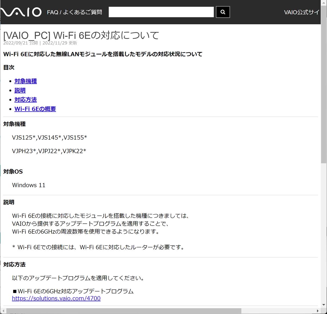Click the 6GHzの周波数帯を使用 sentence
The image size is (327, 314).
(x=86, y=232)
